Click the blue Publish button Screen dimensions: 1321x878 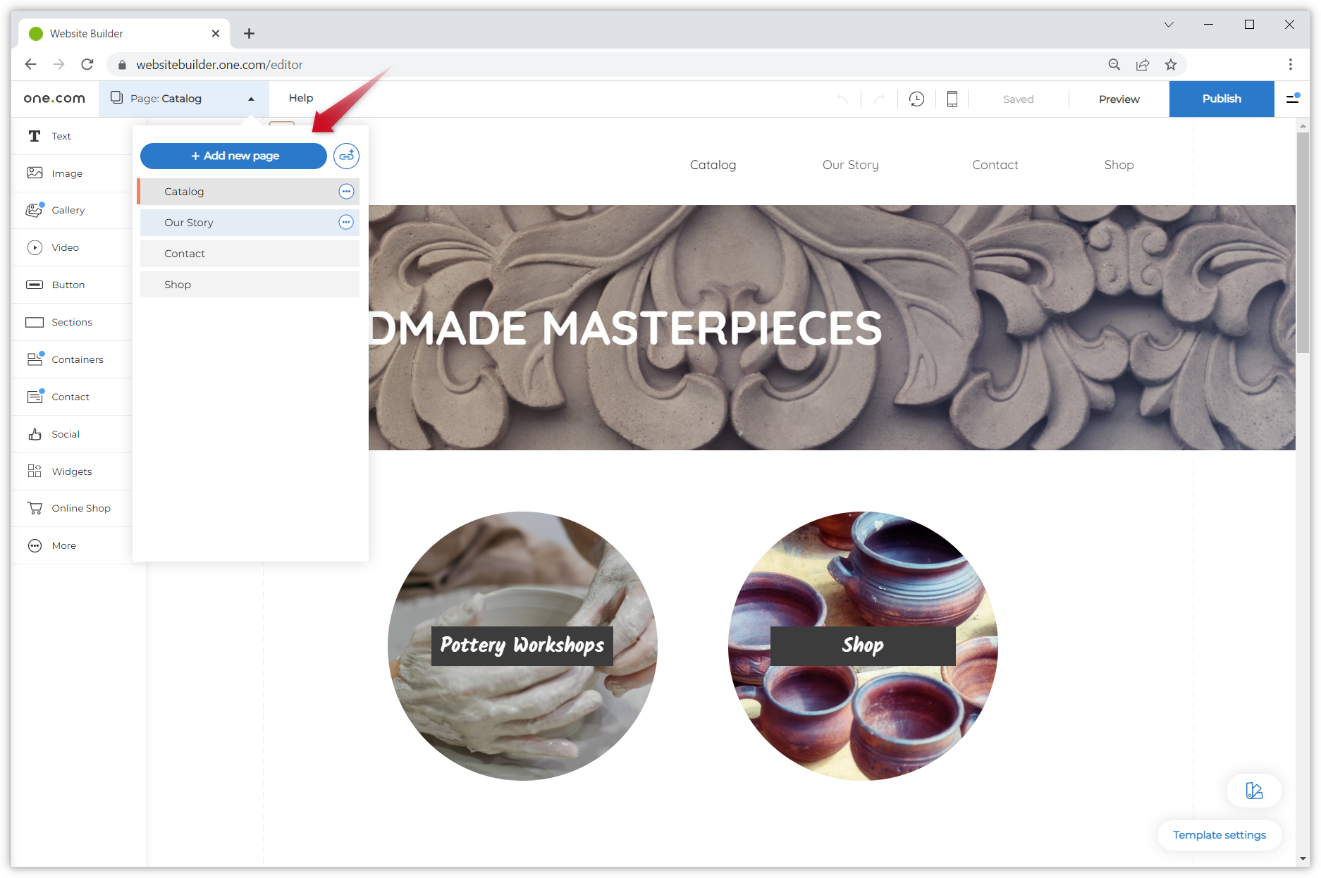[x=1221, y=99]
